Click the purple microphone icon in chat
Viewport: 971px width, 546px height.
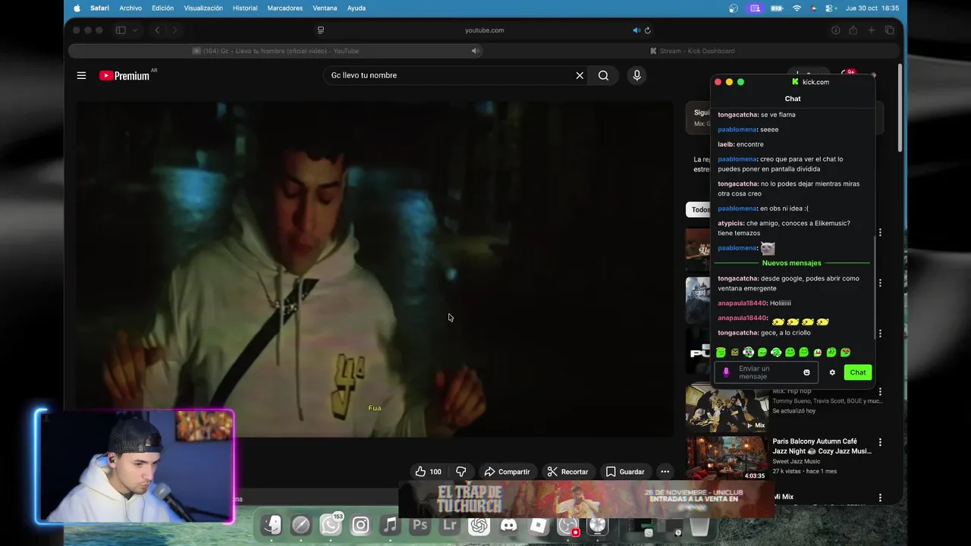(726, 372)
